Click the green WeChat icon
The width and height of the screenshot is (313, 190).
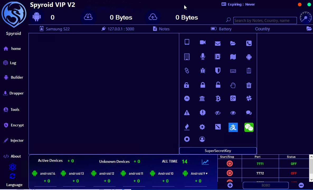click(249, 127)
